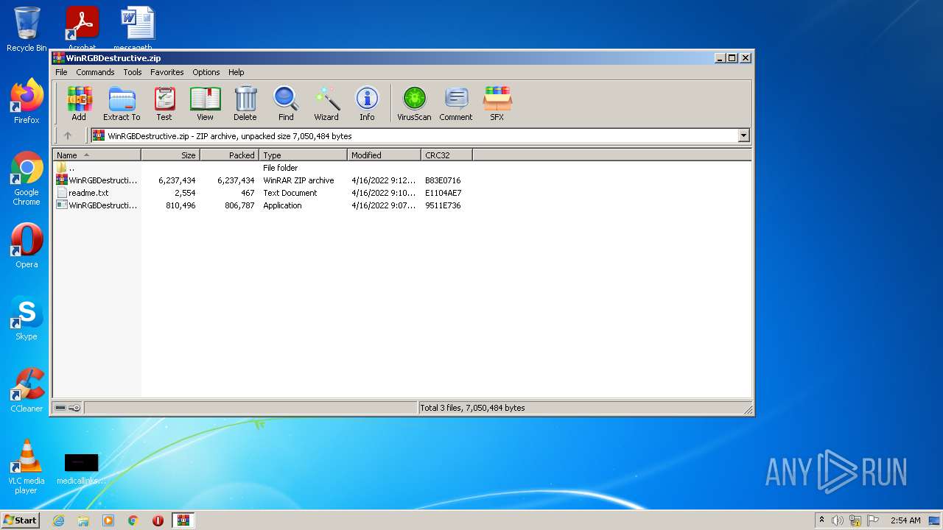
Task: Select the WinRGBDestructive ZIP archive row
Action: point(262,180)
